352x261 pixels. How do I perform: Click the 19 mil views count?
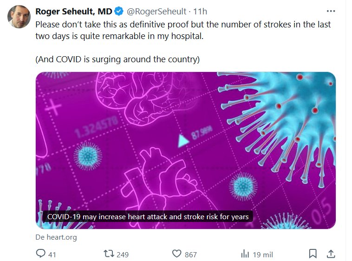[263, 254]
